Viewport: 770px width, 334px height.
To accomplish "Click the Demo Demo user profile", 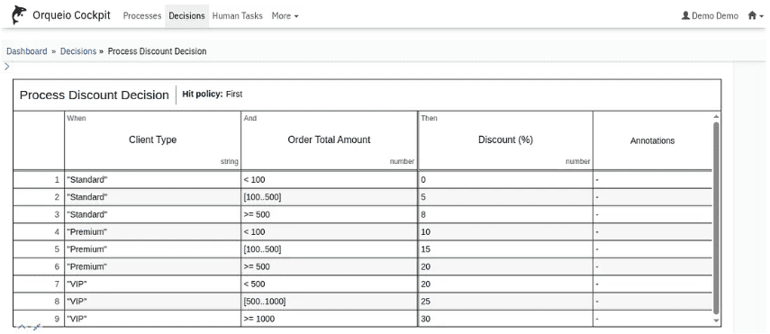I will (710, 15).
